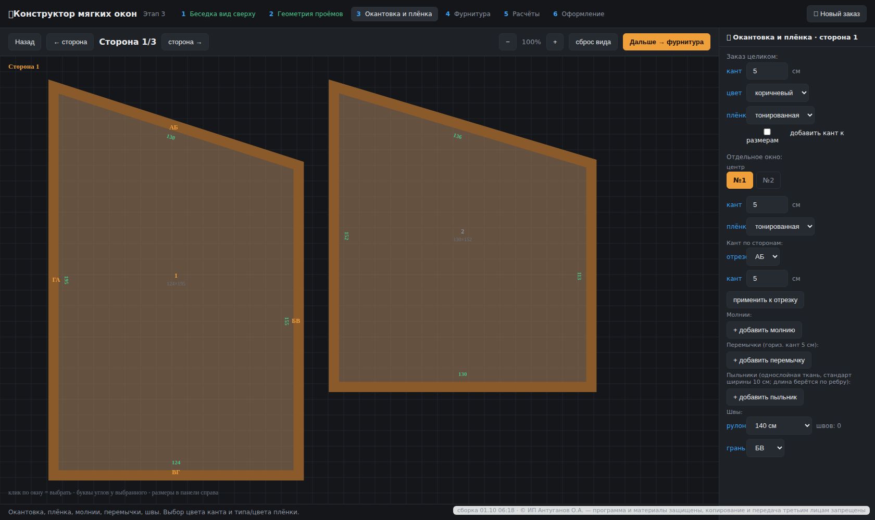Select window №1 toggle button
The image size is (875, 520).
pyautogui.click(x=740, y=180)
